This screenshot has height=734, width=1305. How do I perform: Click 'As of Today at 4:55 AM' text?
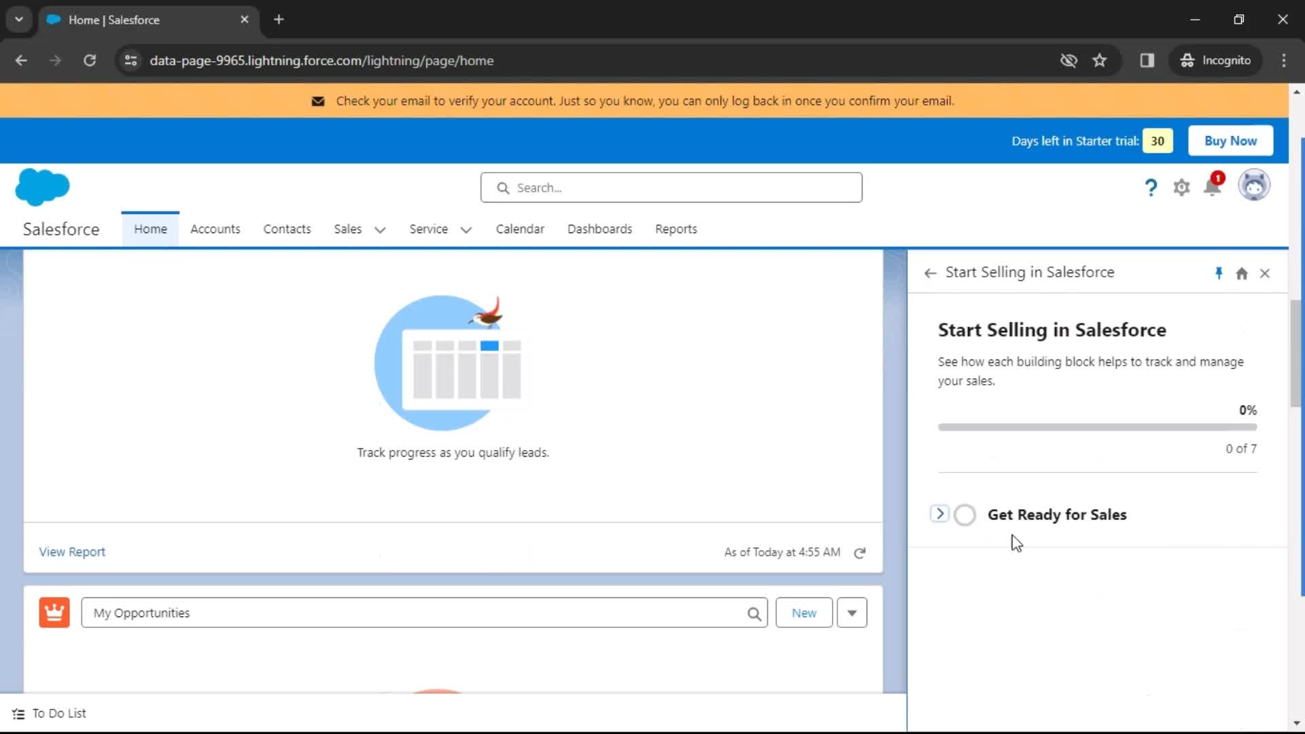pos(782,553)
